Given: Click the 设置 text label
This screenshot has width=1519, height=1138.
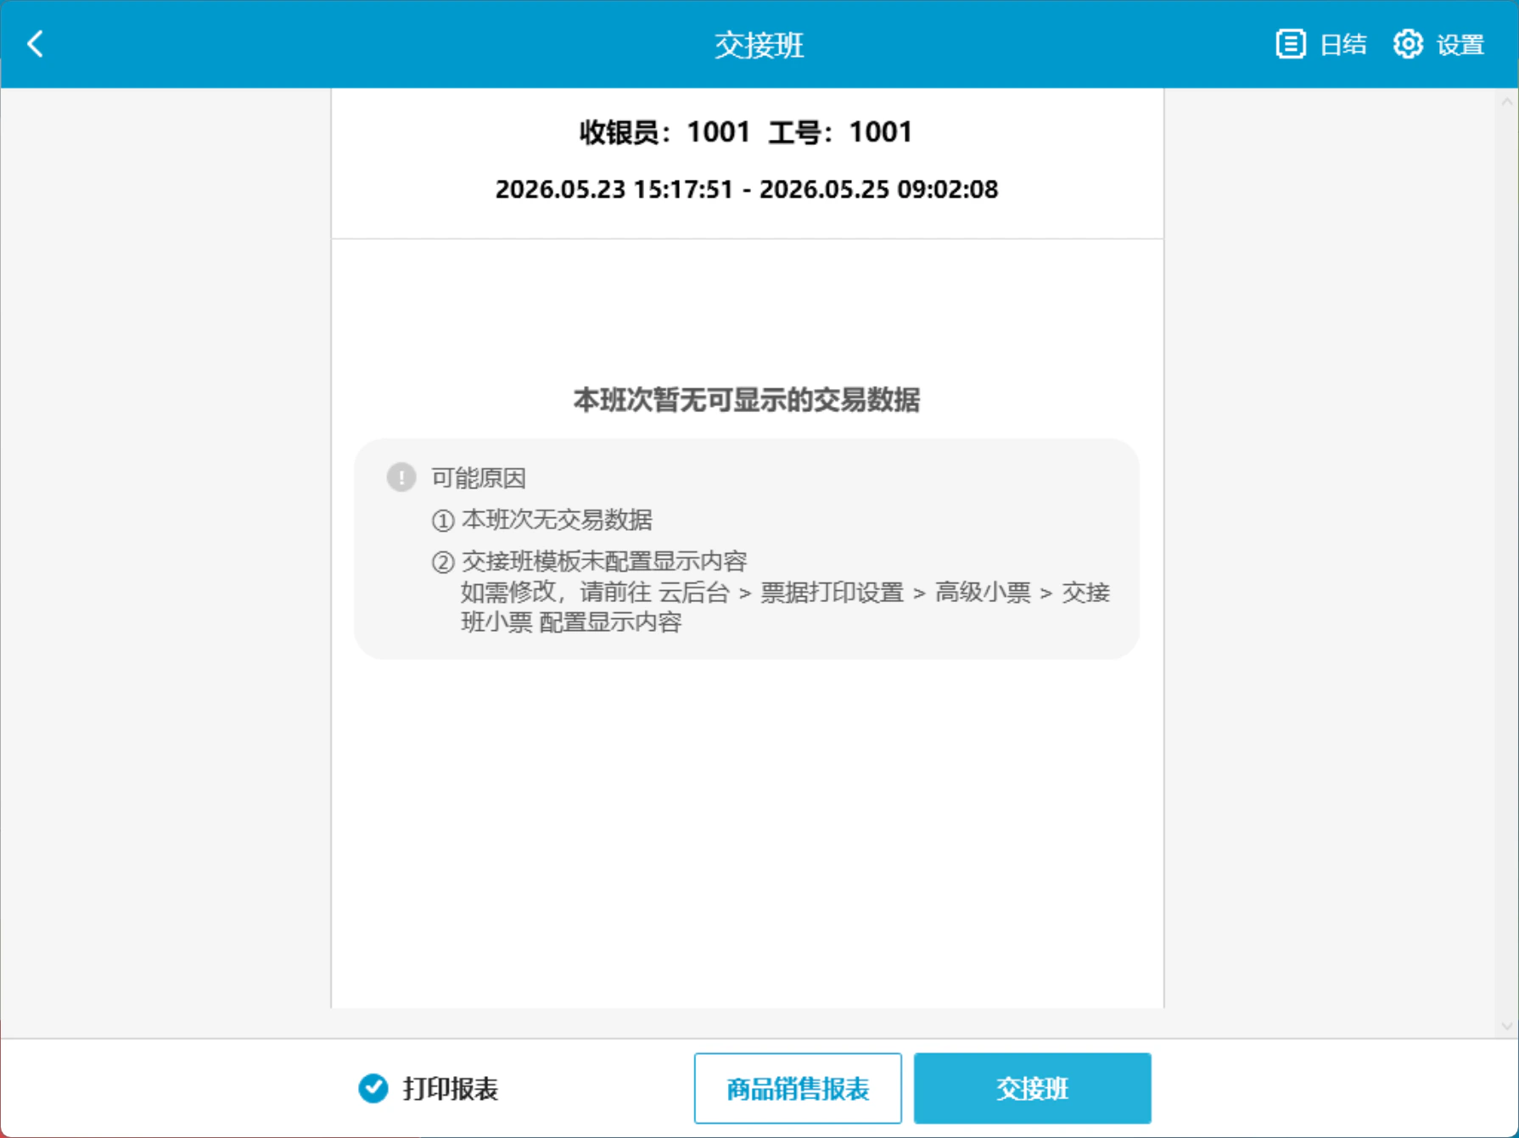Looking at the screenshot, I should tap(1460, 44).
